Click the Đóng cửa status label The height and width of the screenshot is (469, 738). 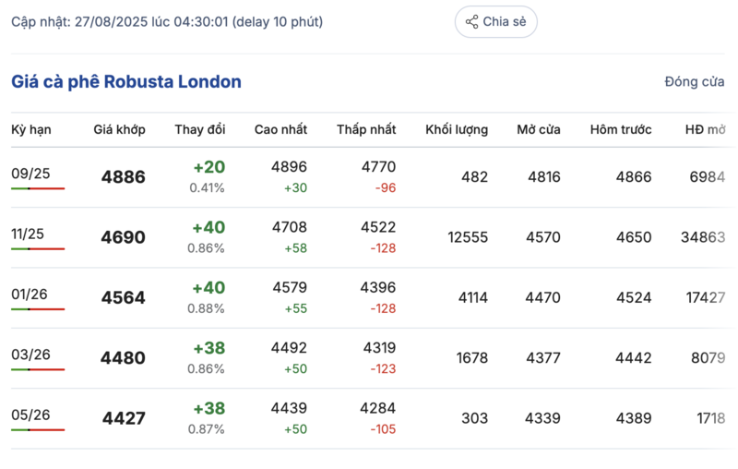[694, 82]
